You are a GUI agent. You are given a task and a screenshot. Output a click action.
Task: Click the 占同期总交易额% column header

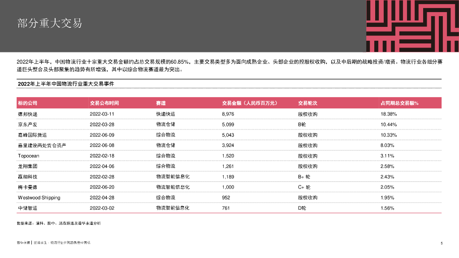point(399,103)
